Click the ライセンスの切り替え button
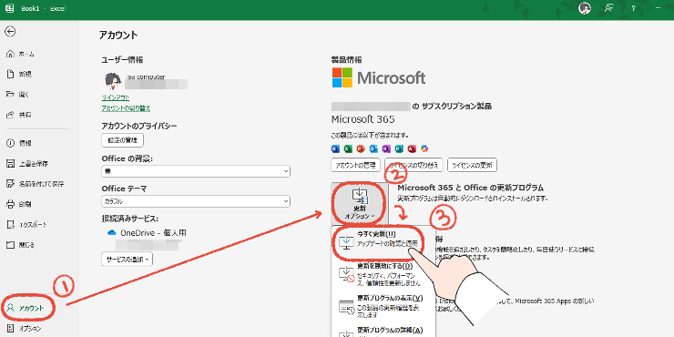Screen dimensions: 674x337 click(x=414, y=165)
